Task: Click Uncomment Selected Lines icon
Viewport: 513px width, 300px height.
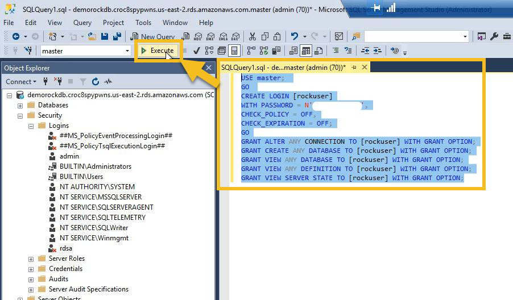Action: pyautogui.click(x=348, y=51)
